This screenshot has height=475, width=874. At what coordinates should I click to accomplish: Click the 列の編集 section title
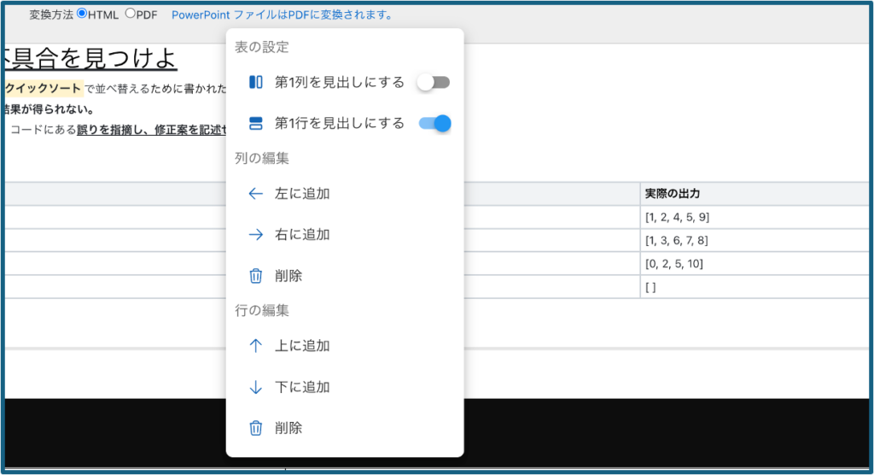(261, 159)
